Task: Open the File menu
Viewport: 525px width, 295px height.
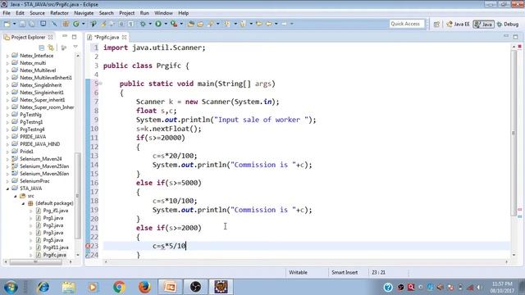Action: coord(7,13)
